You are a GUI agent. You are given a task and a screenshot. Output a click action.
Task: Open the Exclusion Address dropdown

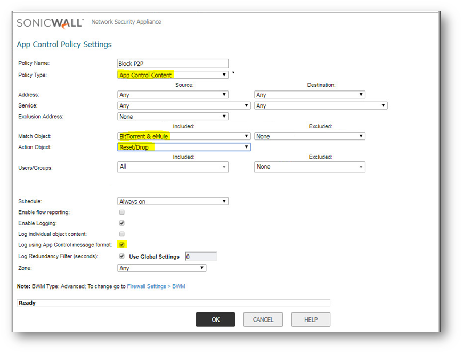(173, 117)
